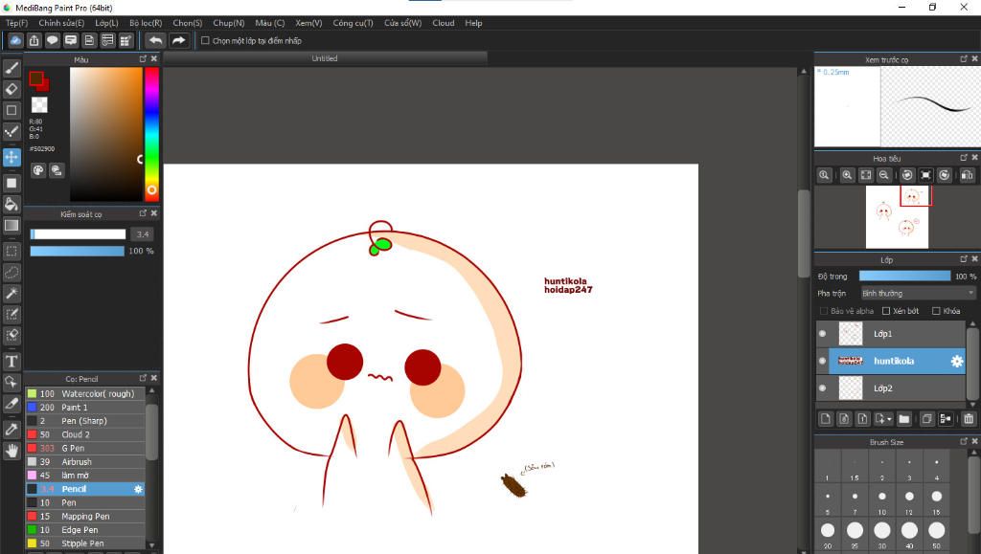This screenshot has width=981, height=554.
Task: Select the Brush tool
Action: coord(11,68)
